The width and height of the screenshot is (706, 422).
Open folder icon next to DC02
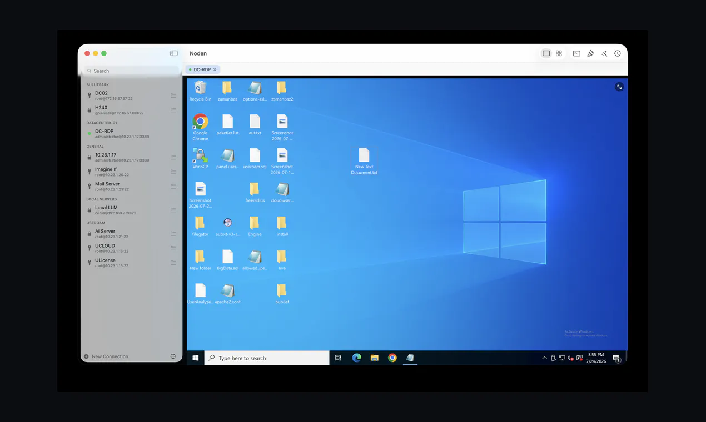[173, 96]
